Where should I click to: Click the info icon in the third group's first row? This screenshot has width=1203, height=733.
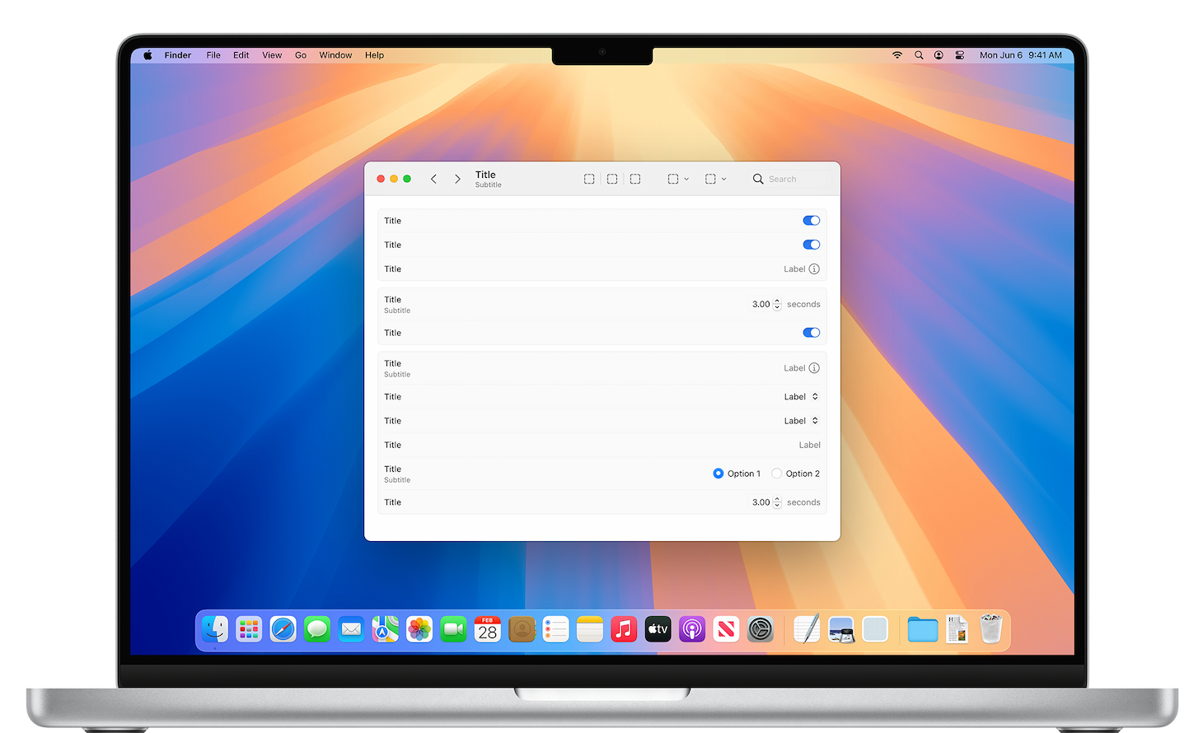(x=814, y=368)
